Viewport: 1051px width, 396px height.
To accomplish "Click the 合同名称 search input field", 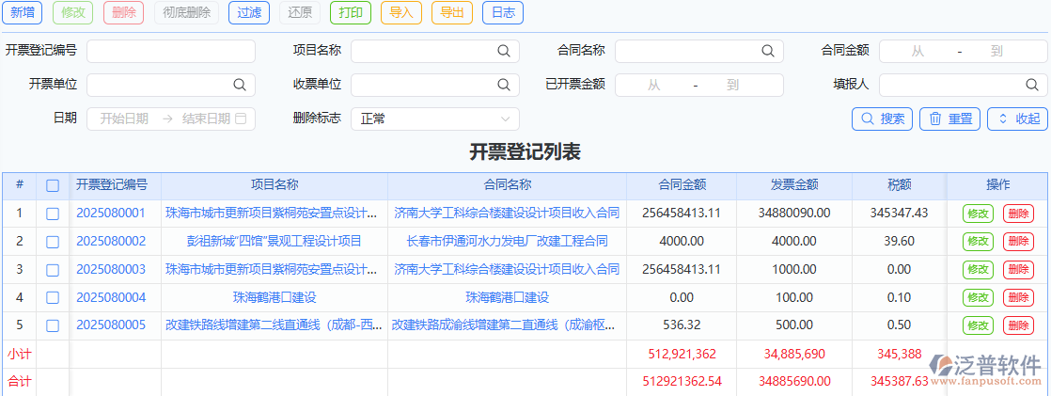I will click(x=699, y=51).
